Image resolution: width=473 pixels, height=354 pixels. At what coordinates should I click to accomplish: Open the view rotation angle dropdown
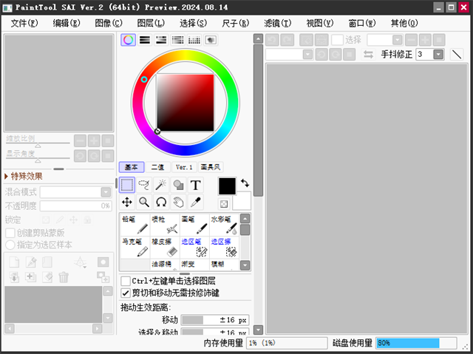pos(307,55)
